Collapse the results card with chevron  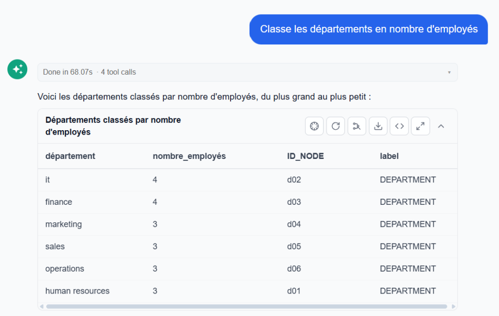point(441,126)
